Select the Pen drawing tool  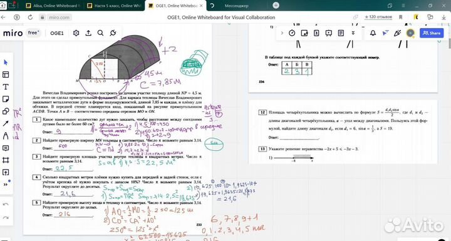pos(6,136)
